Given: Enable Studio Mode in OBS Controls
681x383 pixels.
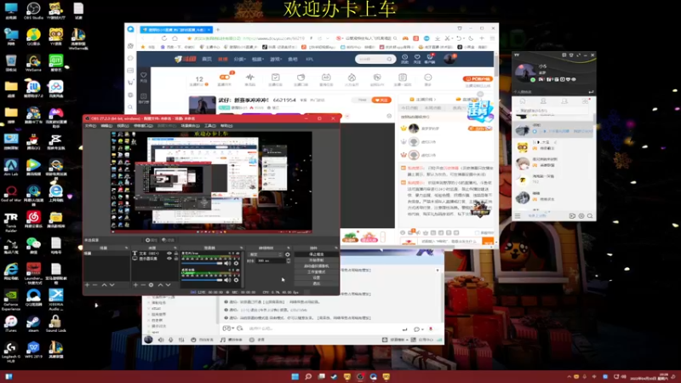Looking at the screenshot, I should coord(316,272).
